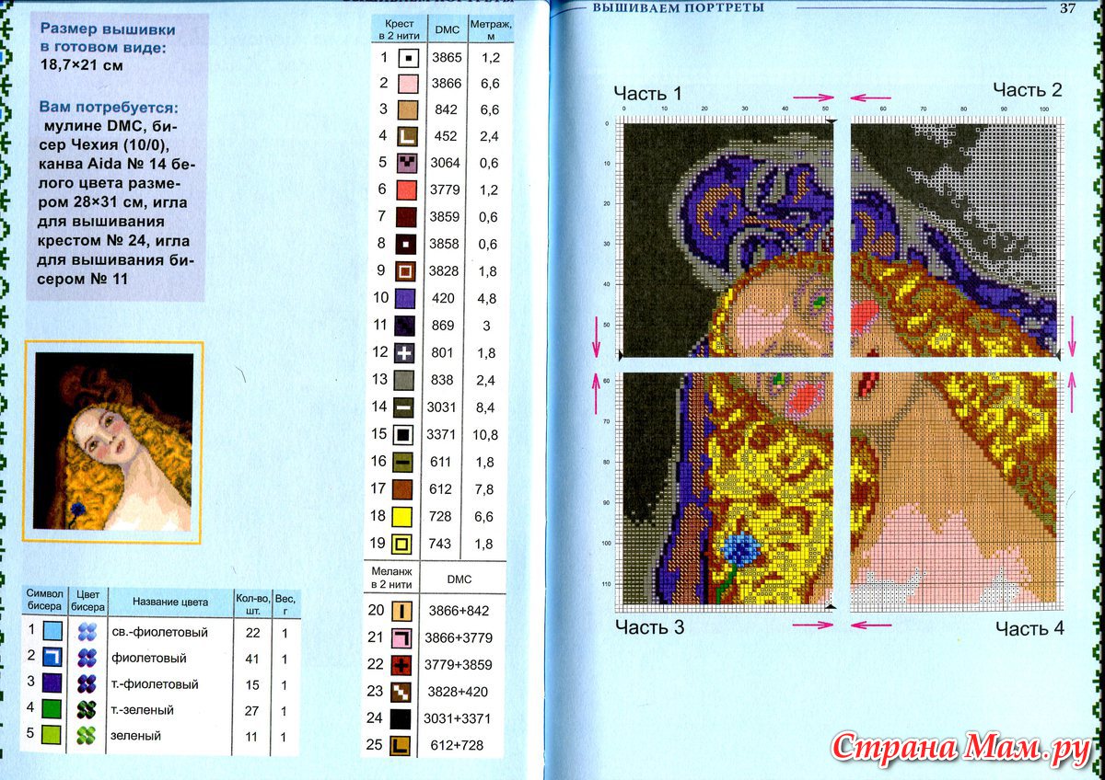
Task: Select the "7,8" meterage for DMC 612
Action: point(486,489)
